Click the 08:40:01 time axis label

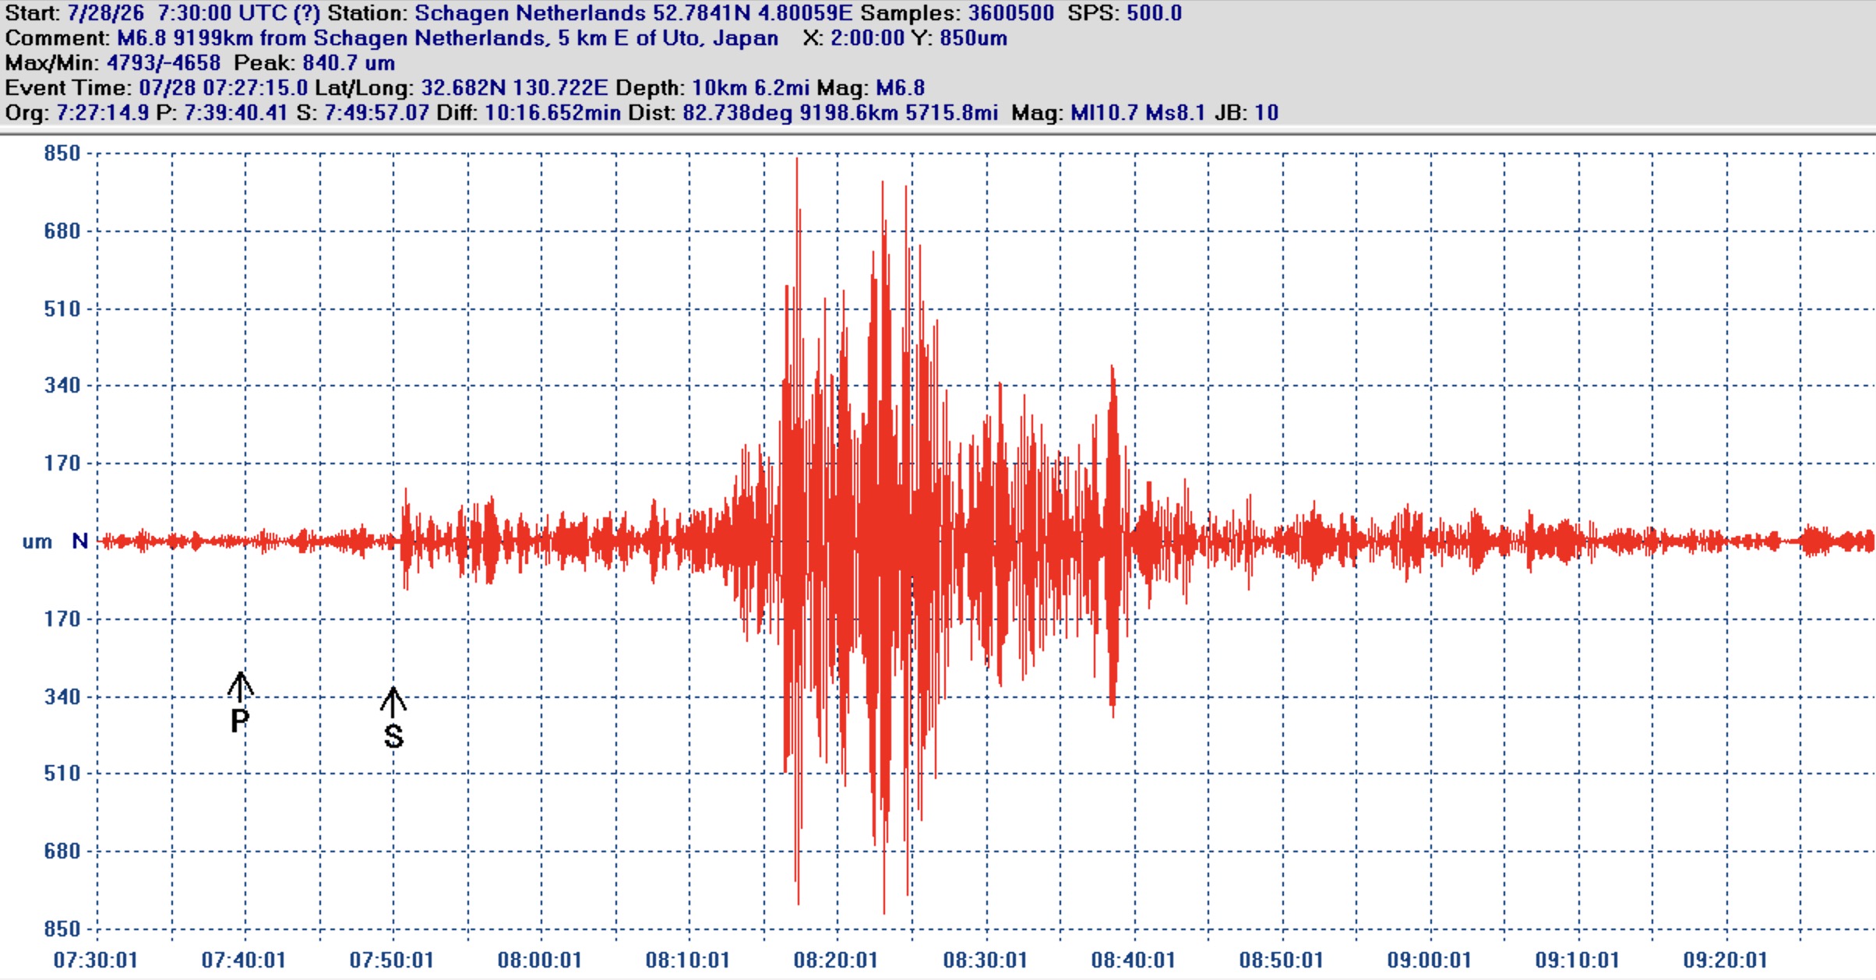tap(1133, 960)
